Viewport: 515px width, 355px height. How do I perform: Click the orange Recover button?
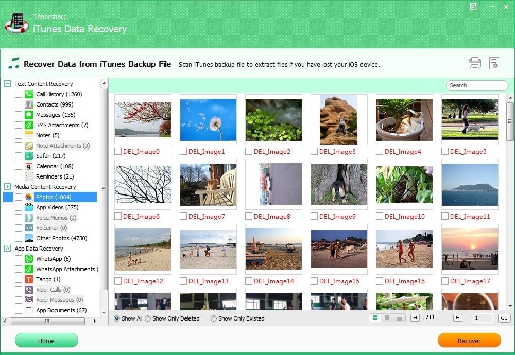point(469,340)
